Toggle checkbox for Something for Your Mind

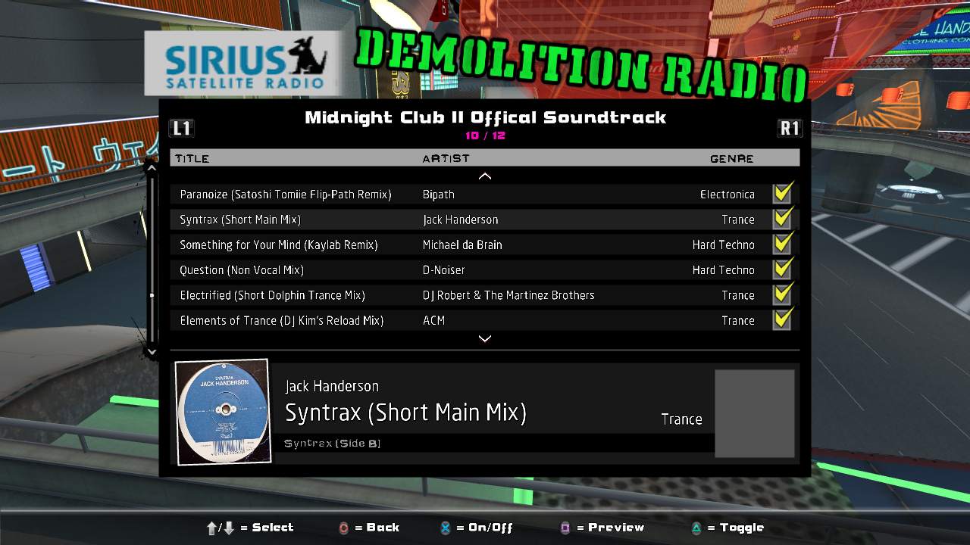(x=782, y=244)
